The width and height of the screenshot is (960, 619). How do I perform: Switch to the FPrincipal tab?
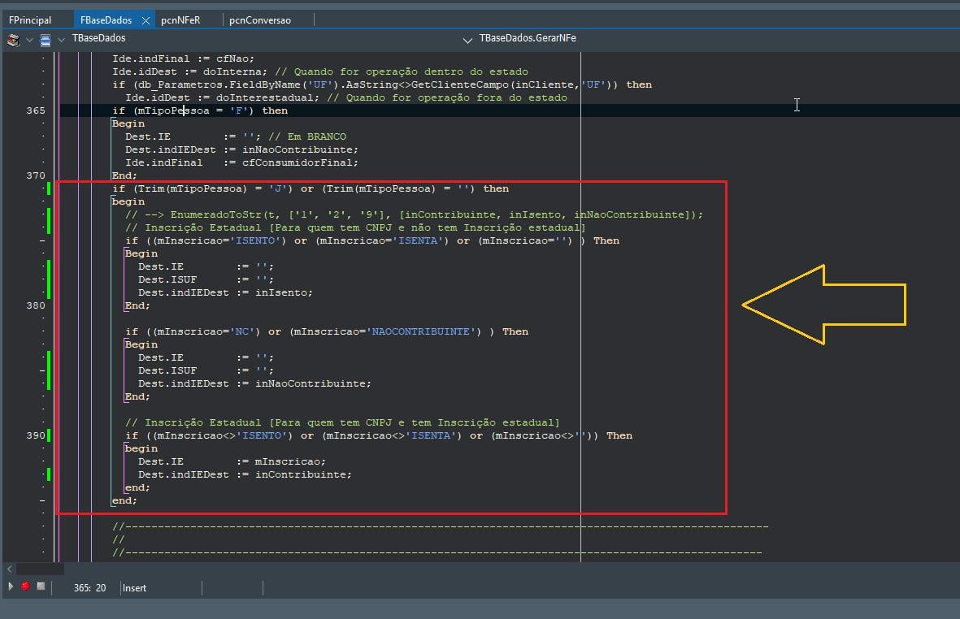(x=30, y=20)
